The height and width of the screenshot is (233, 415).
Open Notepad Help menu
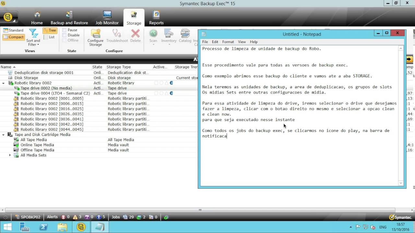pos(254,42)
